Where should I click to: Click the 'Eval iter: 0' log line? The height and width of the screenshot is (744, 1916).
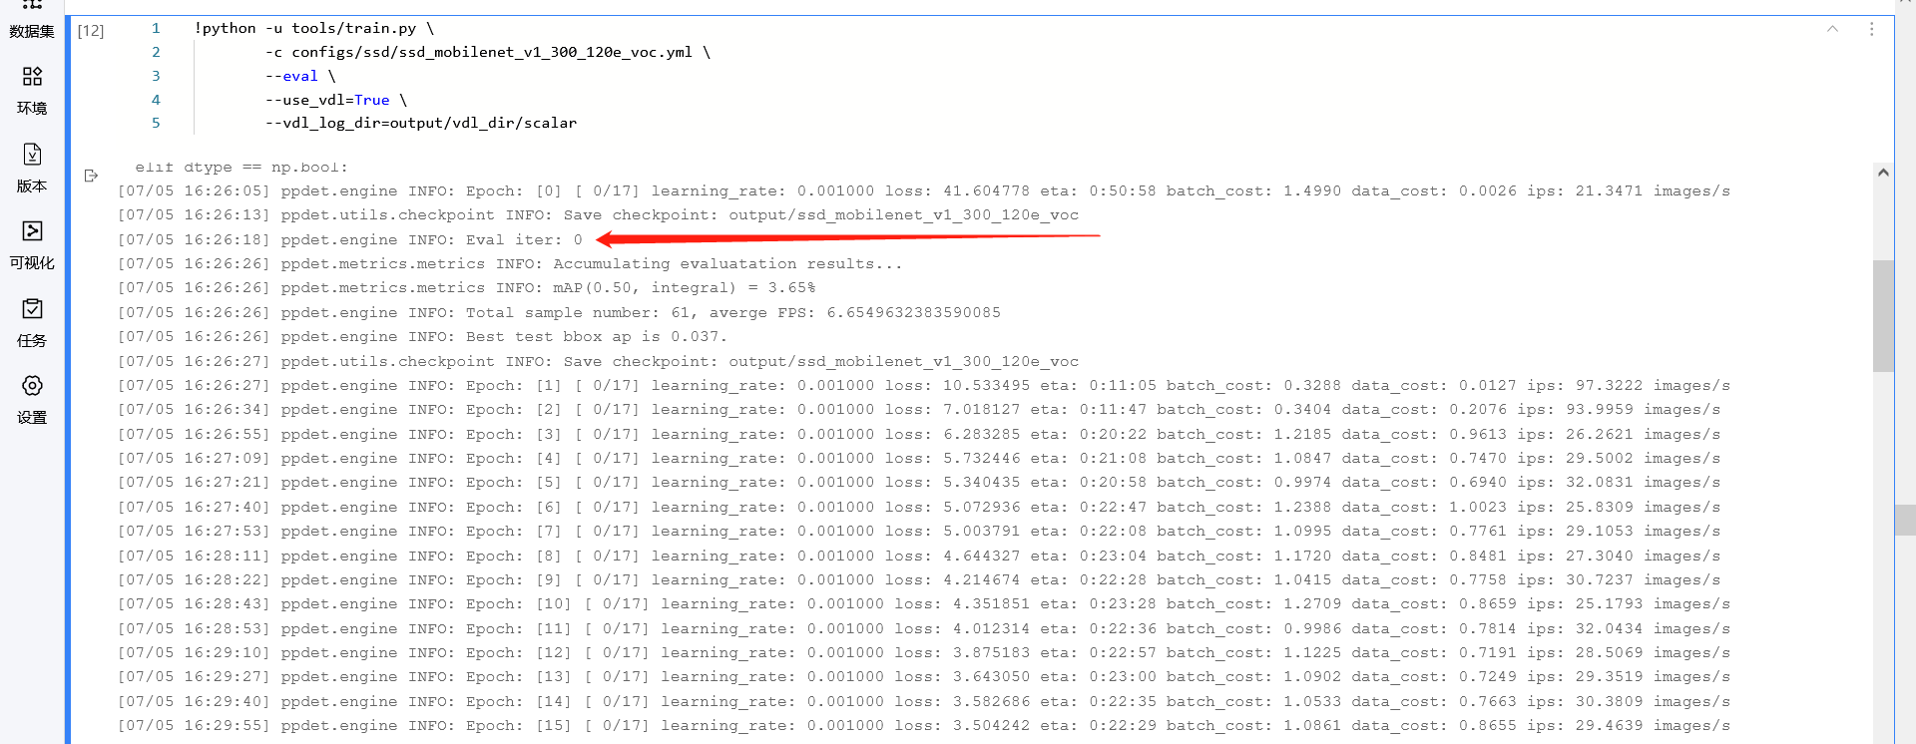(x=350, y=239)
